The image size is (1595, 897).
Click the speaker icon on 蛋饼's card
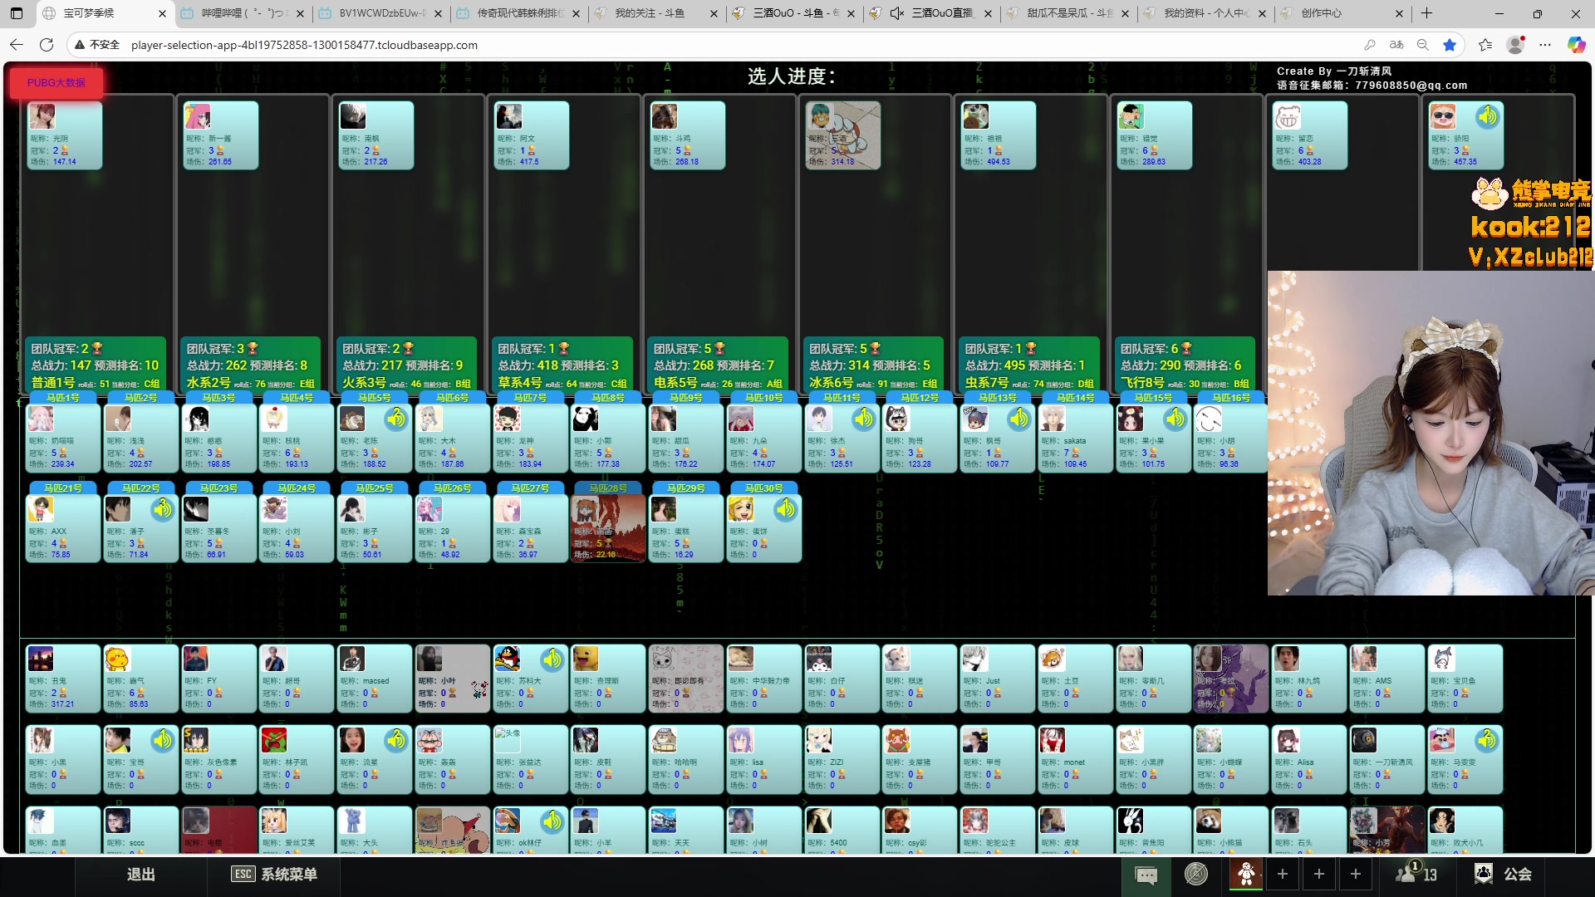tap(786, 509)
